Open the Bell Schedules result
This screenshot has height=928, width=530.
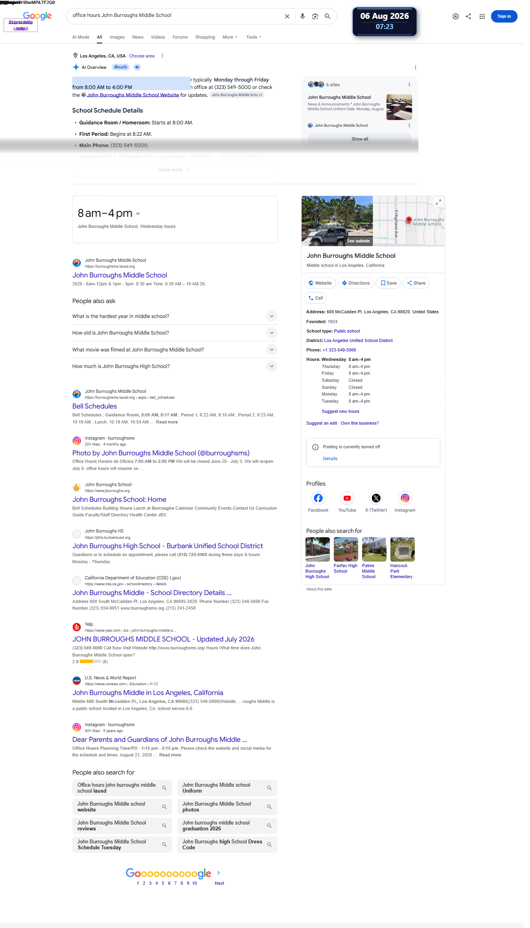[94, 406]
